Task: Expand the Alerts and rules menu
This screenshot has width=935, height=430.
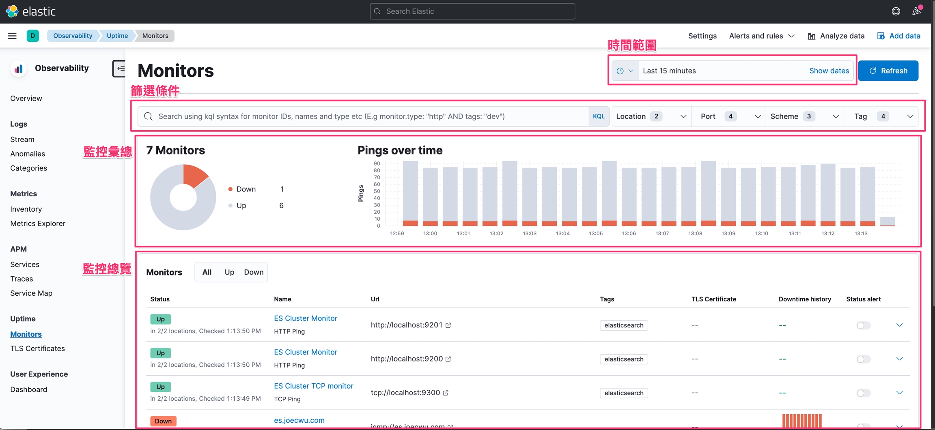Action: (x=762, y=36)
